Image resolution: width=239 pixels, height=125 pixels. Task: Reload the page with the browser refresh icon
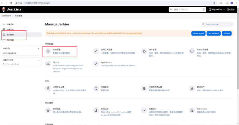coord(11,3)
